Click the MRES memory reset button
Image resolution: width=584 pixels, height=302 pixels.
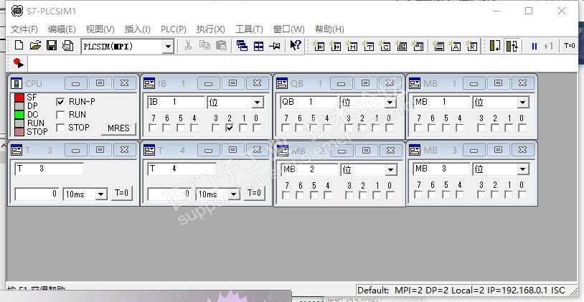point(118,128)
